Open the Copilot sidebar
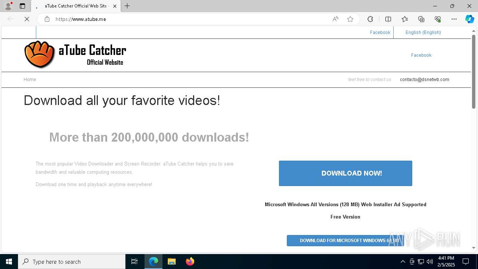 (x=469, y=19)
